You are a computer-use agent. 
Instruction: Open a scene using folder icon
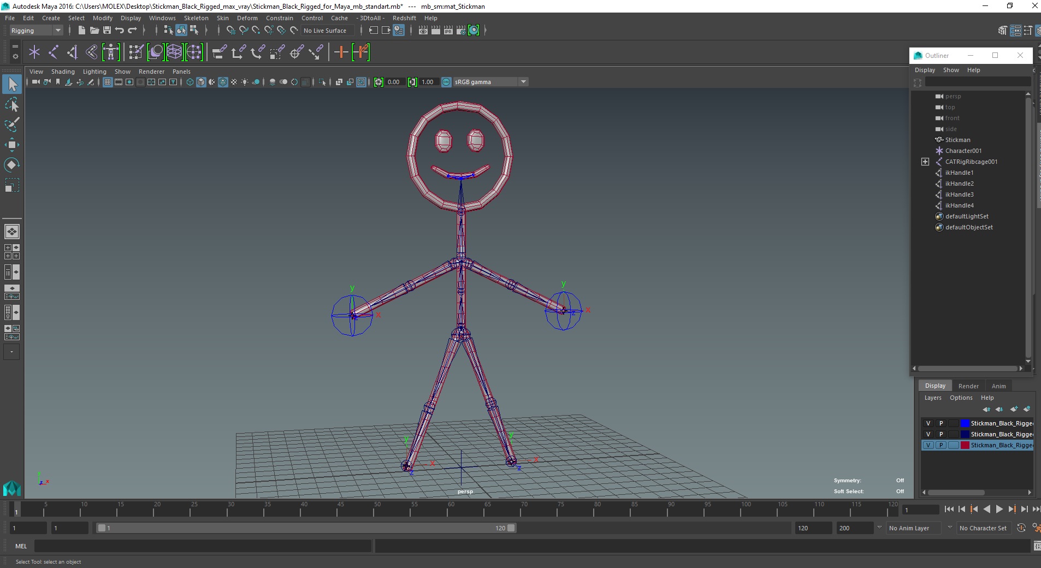pyautogui.click(x=94, y=31)
